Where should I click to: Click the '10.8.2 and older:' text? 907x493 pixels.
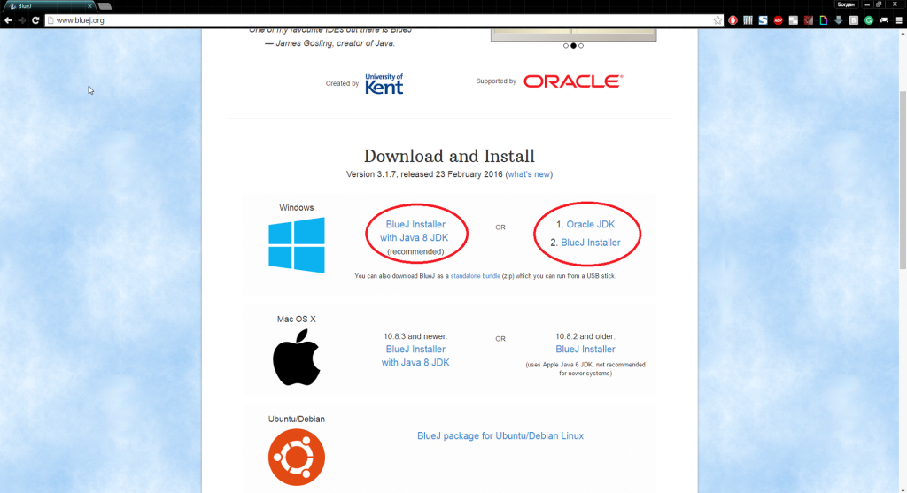pyautogui.click(x=585, y=336)
